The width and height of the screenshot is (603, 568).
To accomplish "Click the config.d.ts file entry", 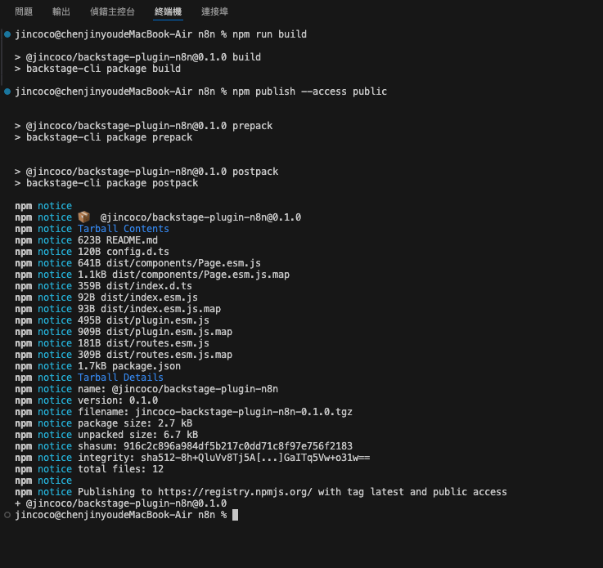I will coord(137,252).
